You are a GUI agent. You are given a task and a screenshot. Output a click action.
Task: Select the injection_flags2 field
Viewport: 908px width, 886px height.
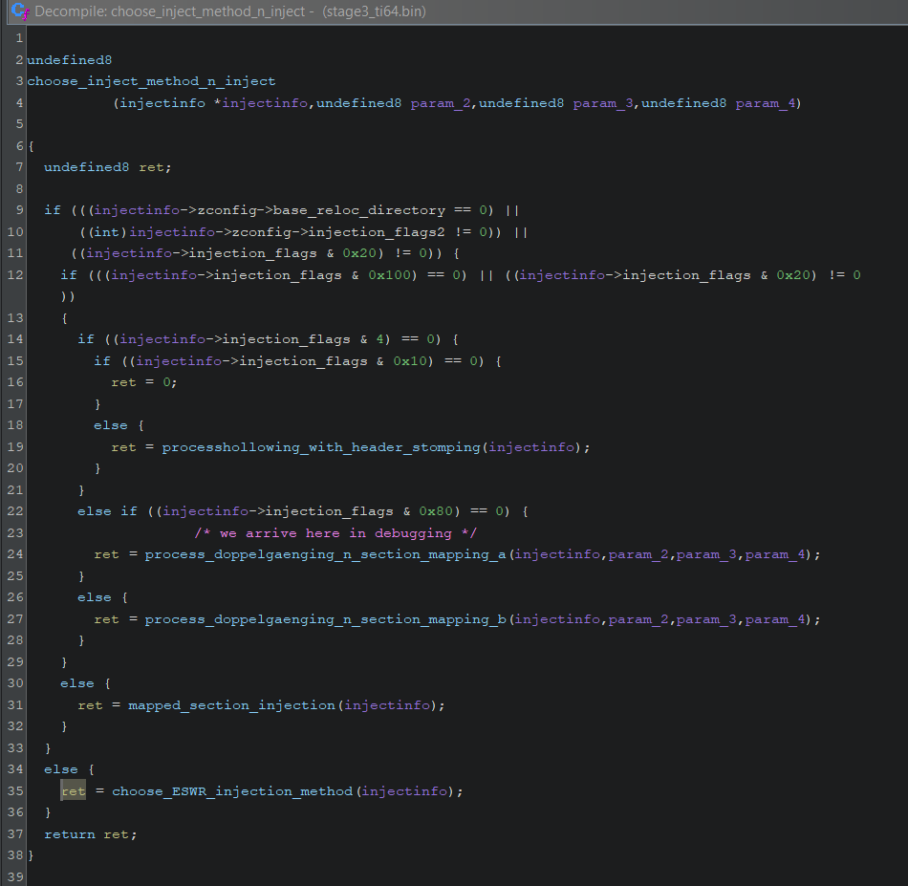coord(390,232)
